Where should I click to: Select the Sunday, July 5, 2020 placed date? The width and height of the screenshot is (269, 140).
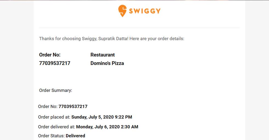(94, 117)
